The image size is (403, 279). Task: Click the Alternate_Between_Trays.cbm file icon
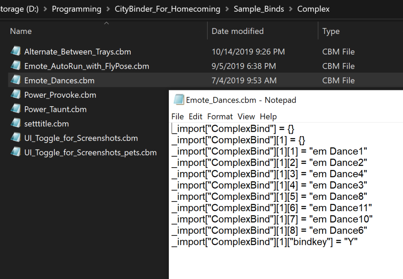(x=16, y=51)
